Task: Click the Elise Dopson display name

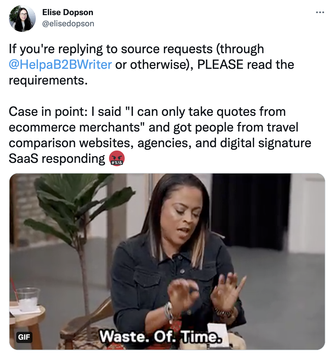Action: tap(68, 12)
